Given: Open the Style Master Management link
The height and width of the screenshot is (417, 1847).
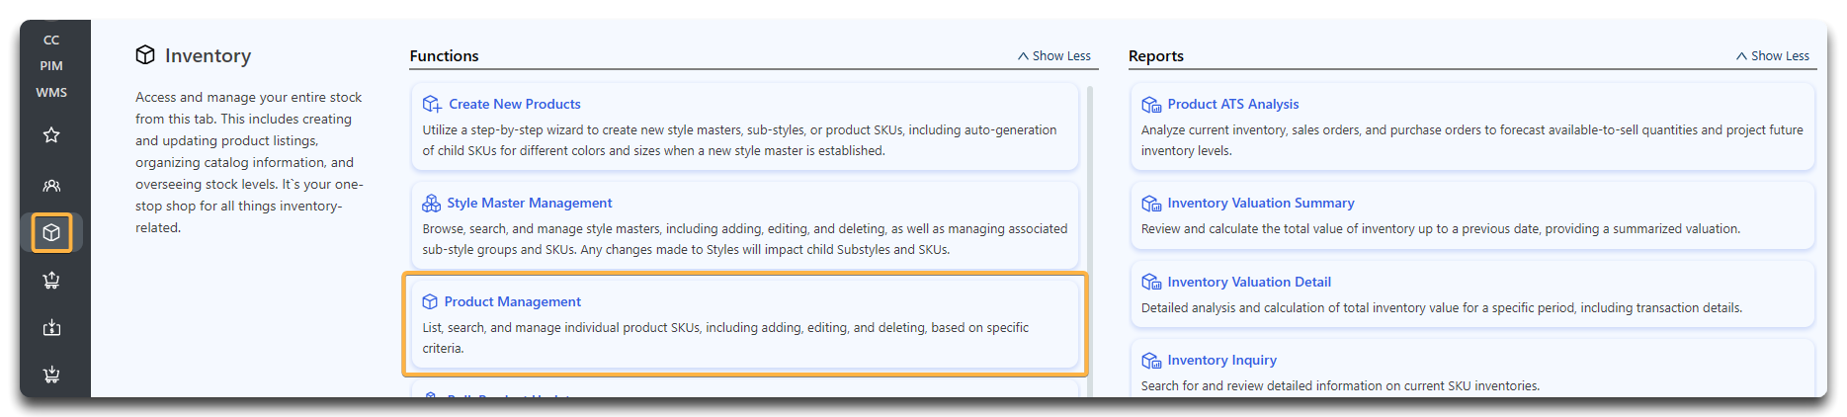Looking at the screenshot, I should tap(529, 203).
